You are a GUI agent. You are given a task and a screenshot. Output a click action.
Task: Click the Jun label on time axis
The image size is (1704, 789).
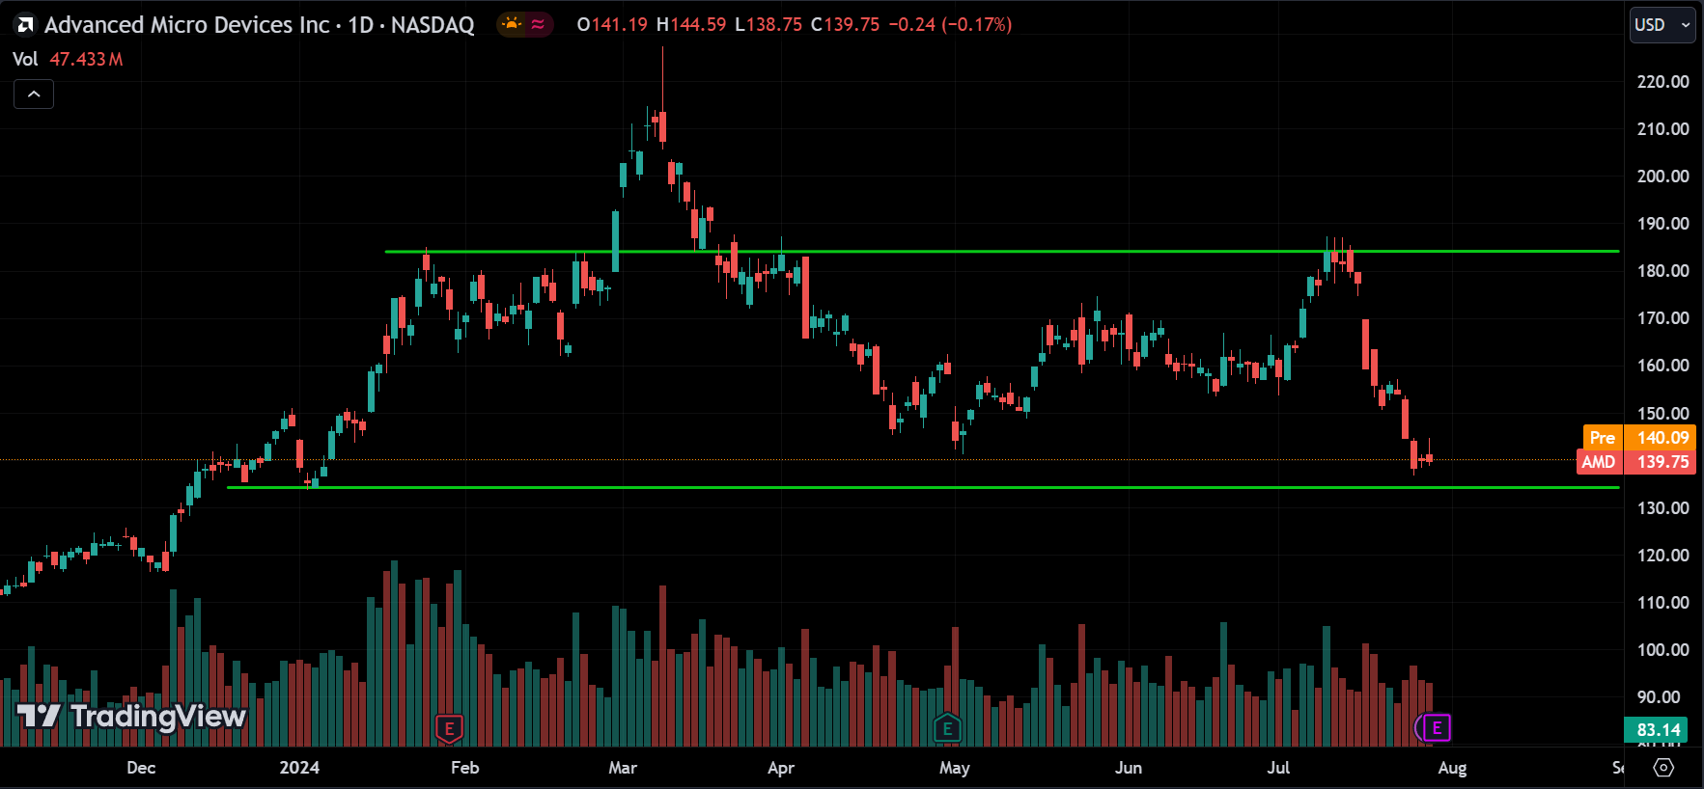(x=1129, y=768)
